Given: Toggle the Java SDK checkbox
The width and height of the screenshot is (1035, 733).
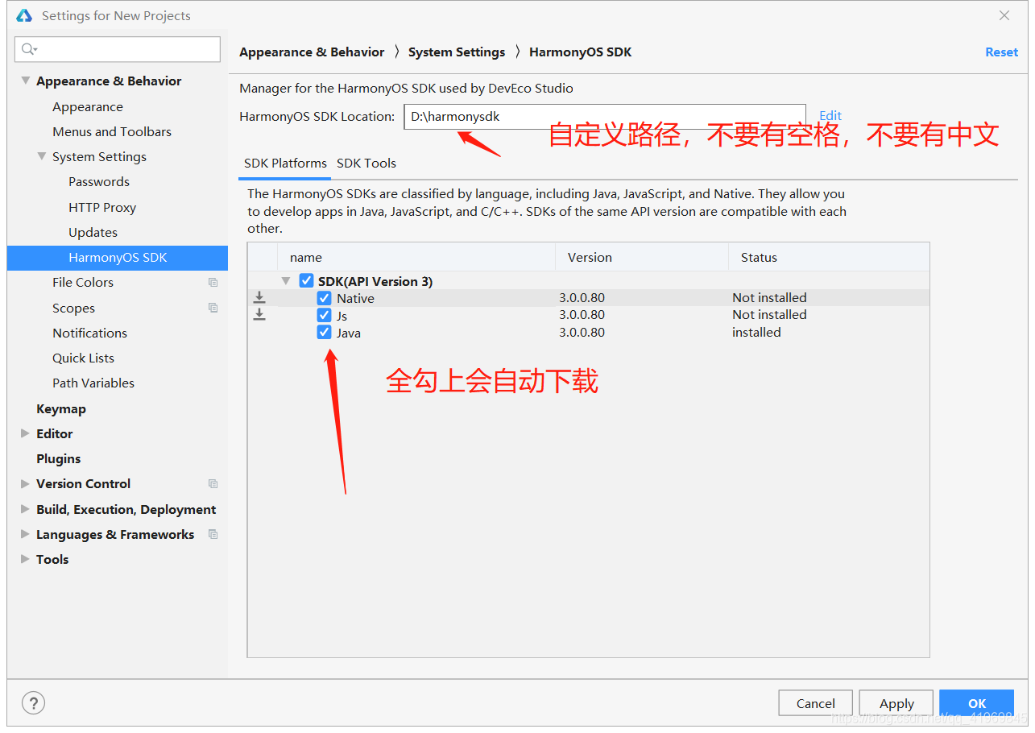Looking at the screenshot, I should click(x=324, y=332).
